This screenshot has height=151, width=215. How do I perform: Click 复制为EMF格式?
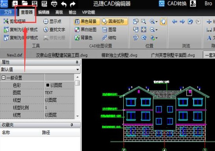(20, 29)
